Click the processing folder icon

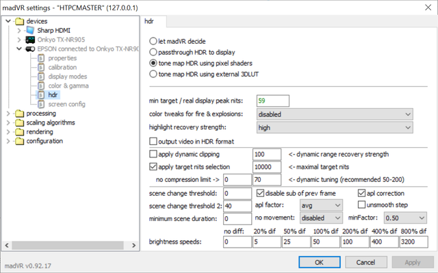(x=20, y=114)
